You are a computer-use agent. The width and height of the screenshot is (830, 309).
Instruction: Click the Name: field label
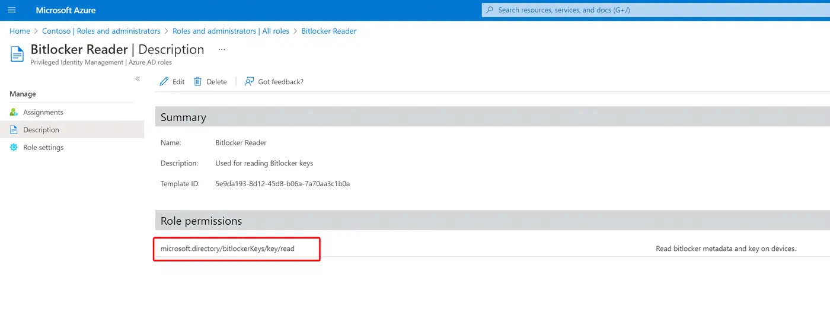pyautogui.click(x=171, y=143)
